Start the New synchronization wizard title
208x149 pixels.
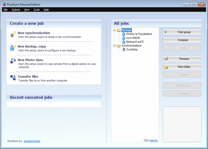pyautogui.click(x=34, y=33)
